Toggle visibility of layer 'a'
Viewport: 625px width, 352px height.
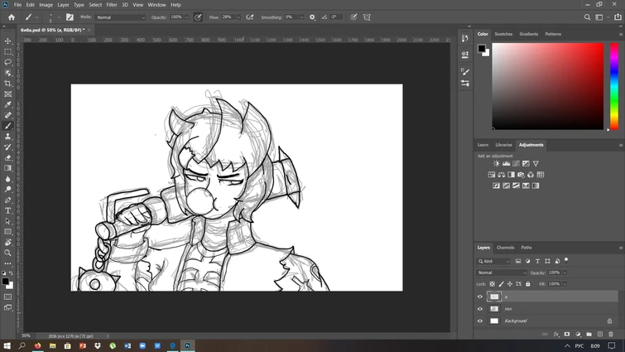tap(480, 297)
